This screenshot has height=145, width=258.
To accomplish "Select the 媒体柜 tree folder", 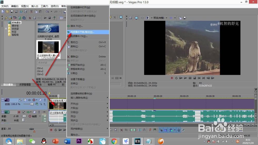I will [15, 26].
